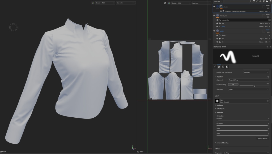The image size is (272, 154).
Task: Switch to the grayscale channel properties tab
Action: pos(227,67)
